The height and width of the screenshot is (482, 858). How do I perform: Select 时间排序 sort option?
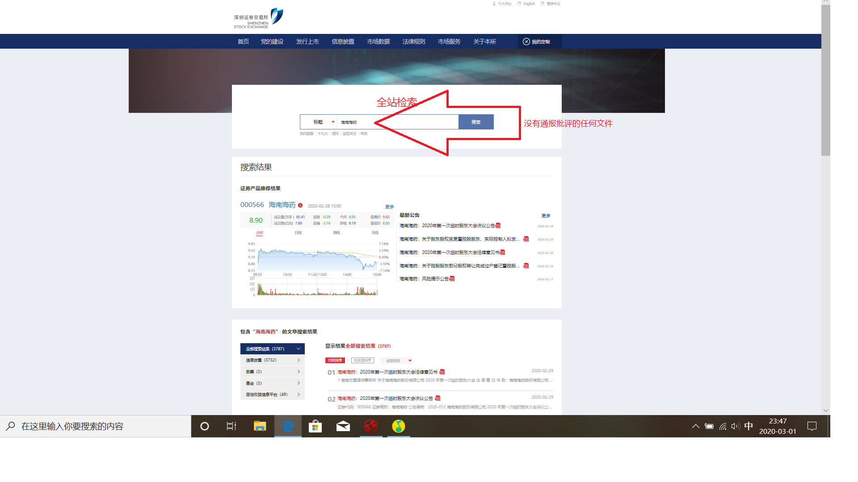(335, 361)
